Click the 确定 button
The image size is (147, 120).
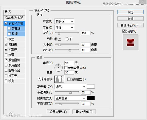click(131, 12)
